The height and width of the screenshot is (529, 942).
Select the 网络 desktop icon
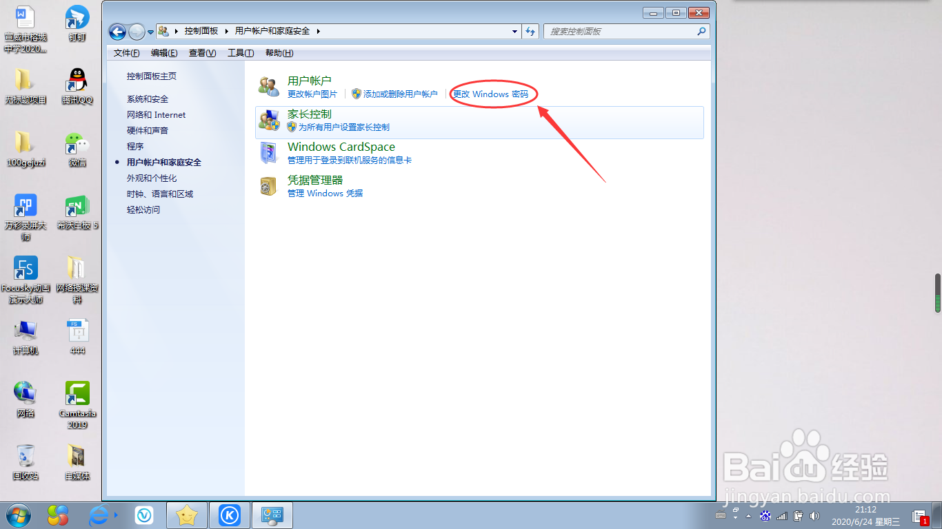26,399
